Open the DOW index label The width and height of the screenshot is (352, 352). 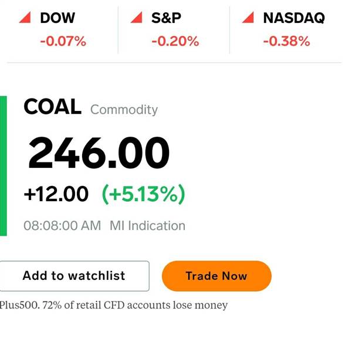(x=57, y=18)
